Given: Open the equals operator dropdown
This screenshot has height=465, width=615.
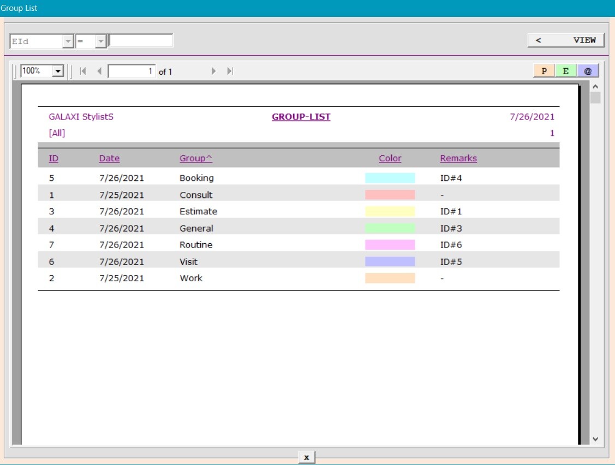Looking at the screenshot, I should click(101, 41).
